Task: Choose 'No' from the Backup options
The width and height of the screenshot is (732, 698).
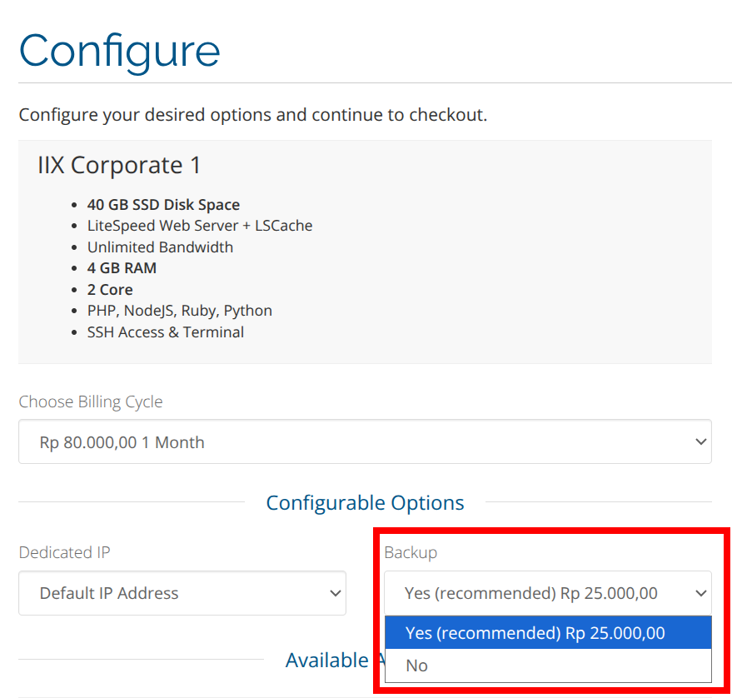Action: pos(417,666)
